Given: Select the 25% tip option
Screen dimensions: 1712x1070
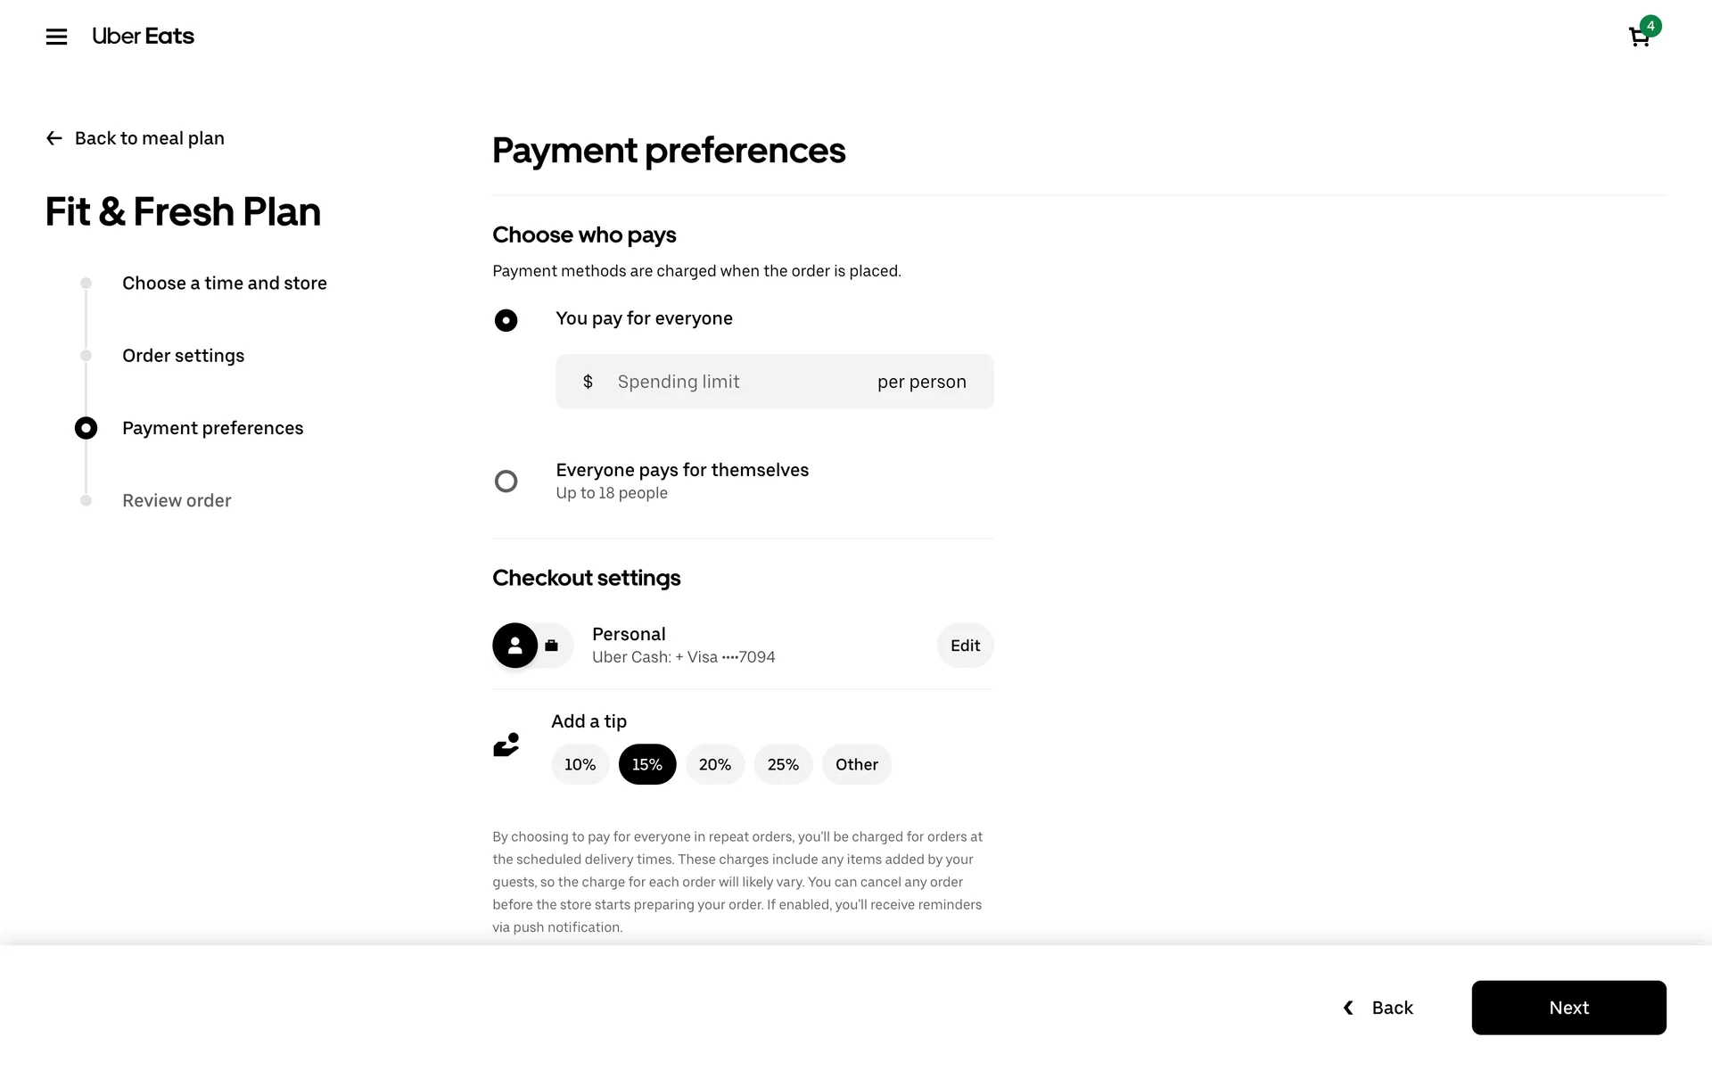Looking at the screenshot, I should (783, 764).
